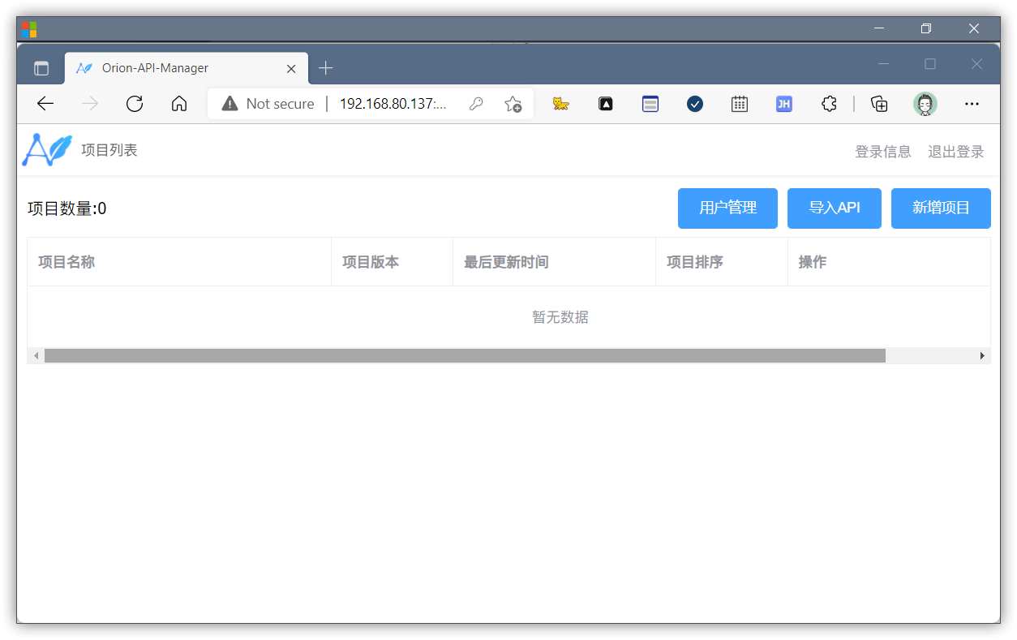Open the user profile avatar
Screen dimensions: 1017x640
[925, 104]
